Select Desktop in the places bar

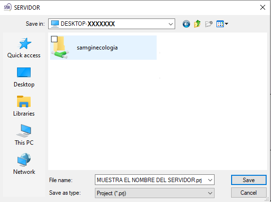tap(24, 77)
